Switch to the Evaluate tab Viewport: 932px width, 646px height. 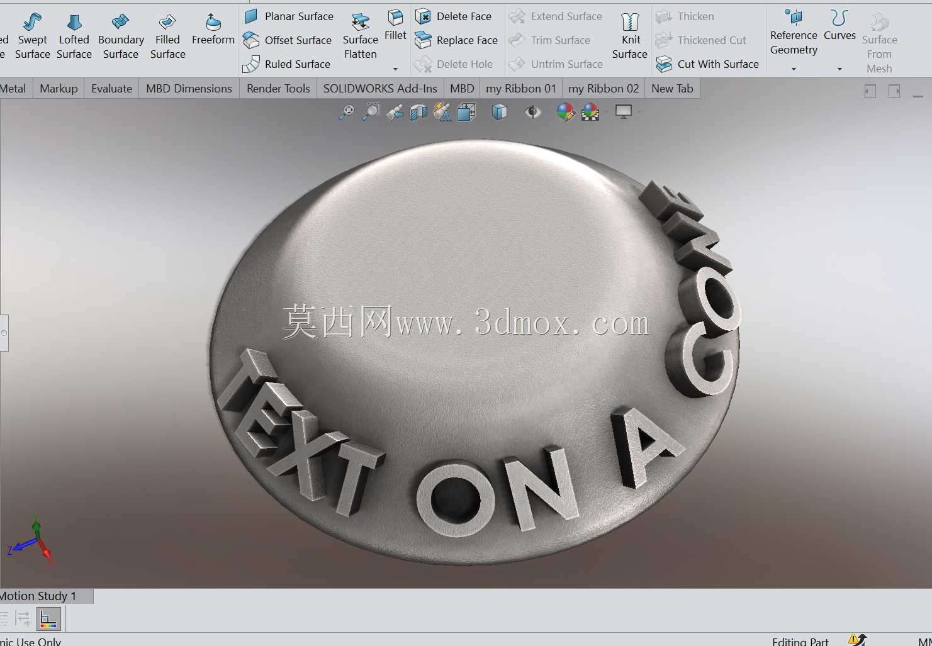[111, 89]
